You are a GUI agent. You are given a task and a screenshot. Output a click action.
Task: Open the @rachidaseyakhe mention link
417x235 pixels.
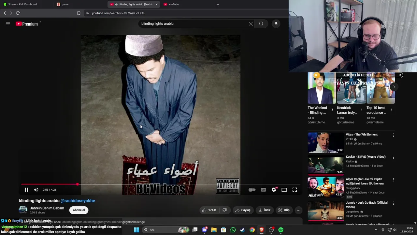(x=78, y=201)
